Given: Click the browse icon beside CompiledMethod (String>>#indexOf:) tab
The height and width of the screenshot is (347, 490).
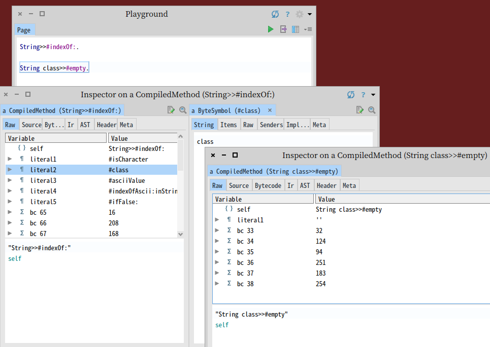Looking at the screenshot, I should pos(171,110).
